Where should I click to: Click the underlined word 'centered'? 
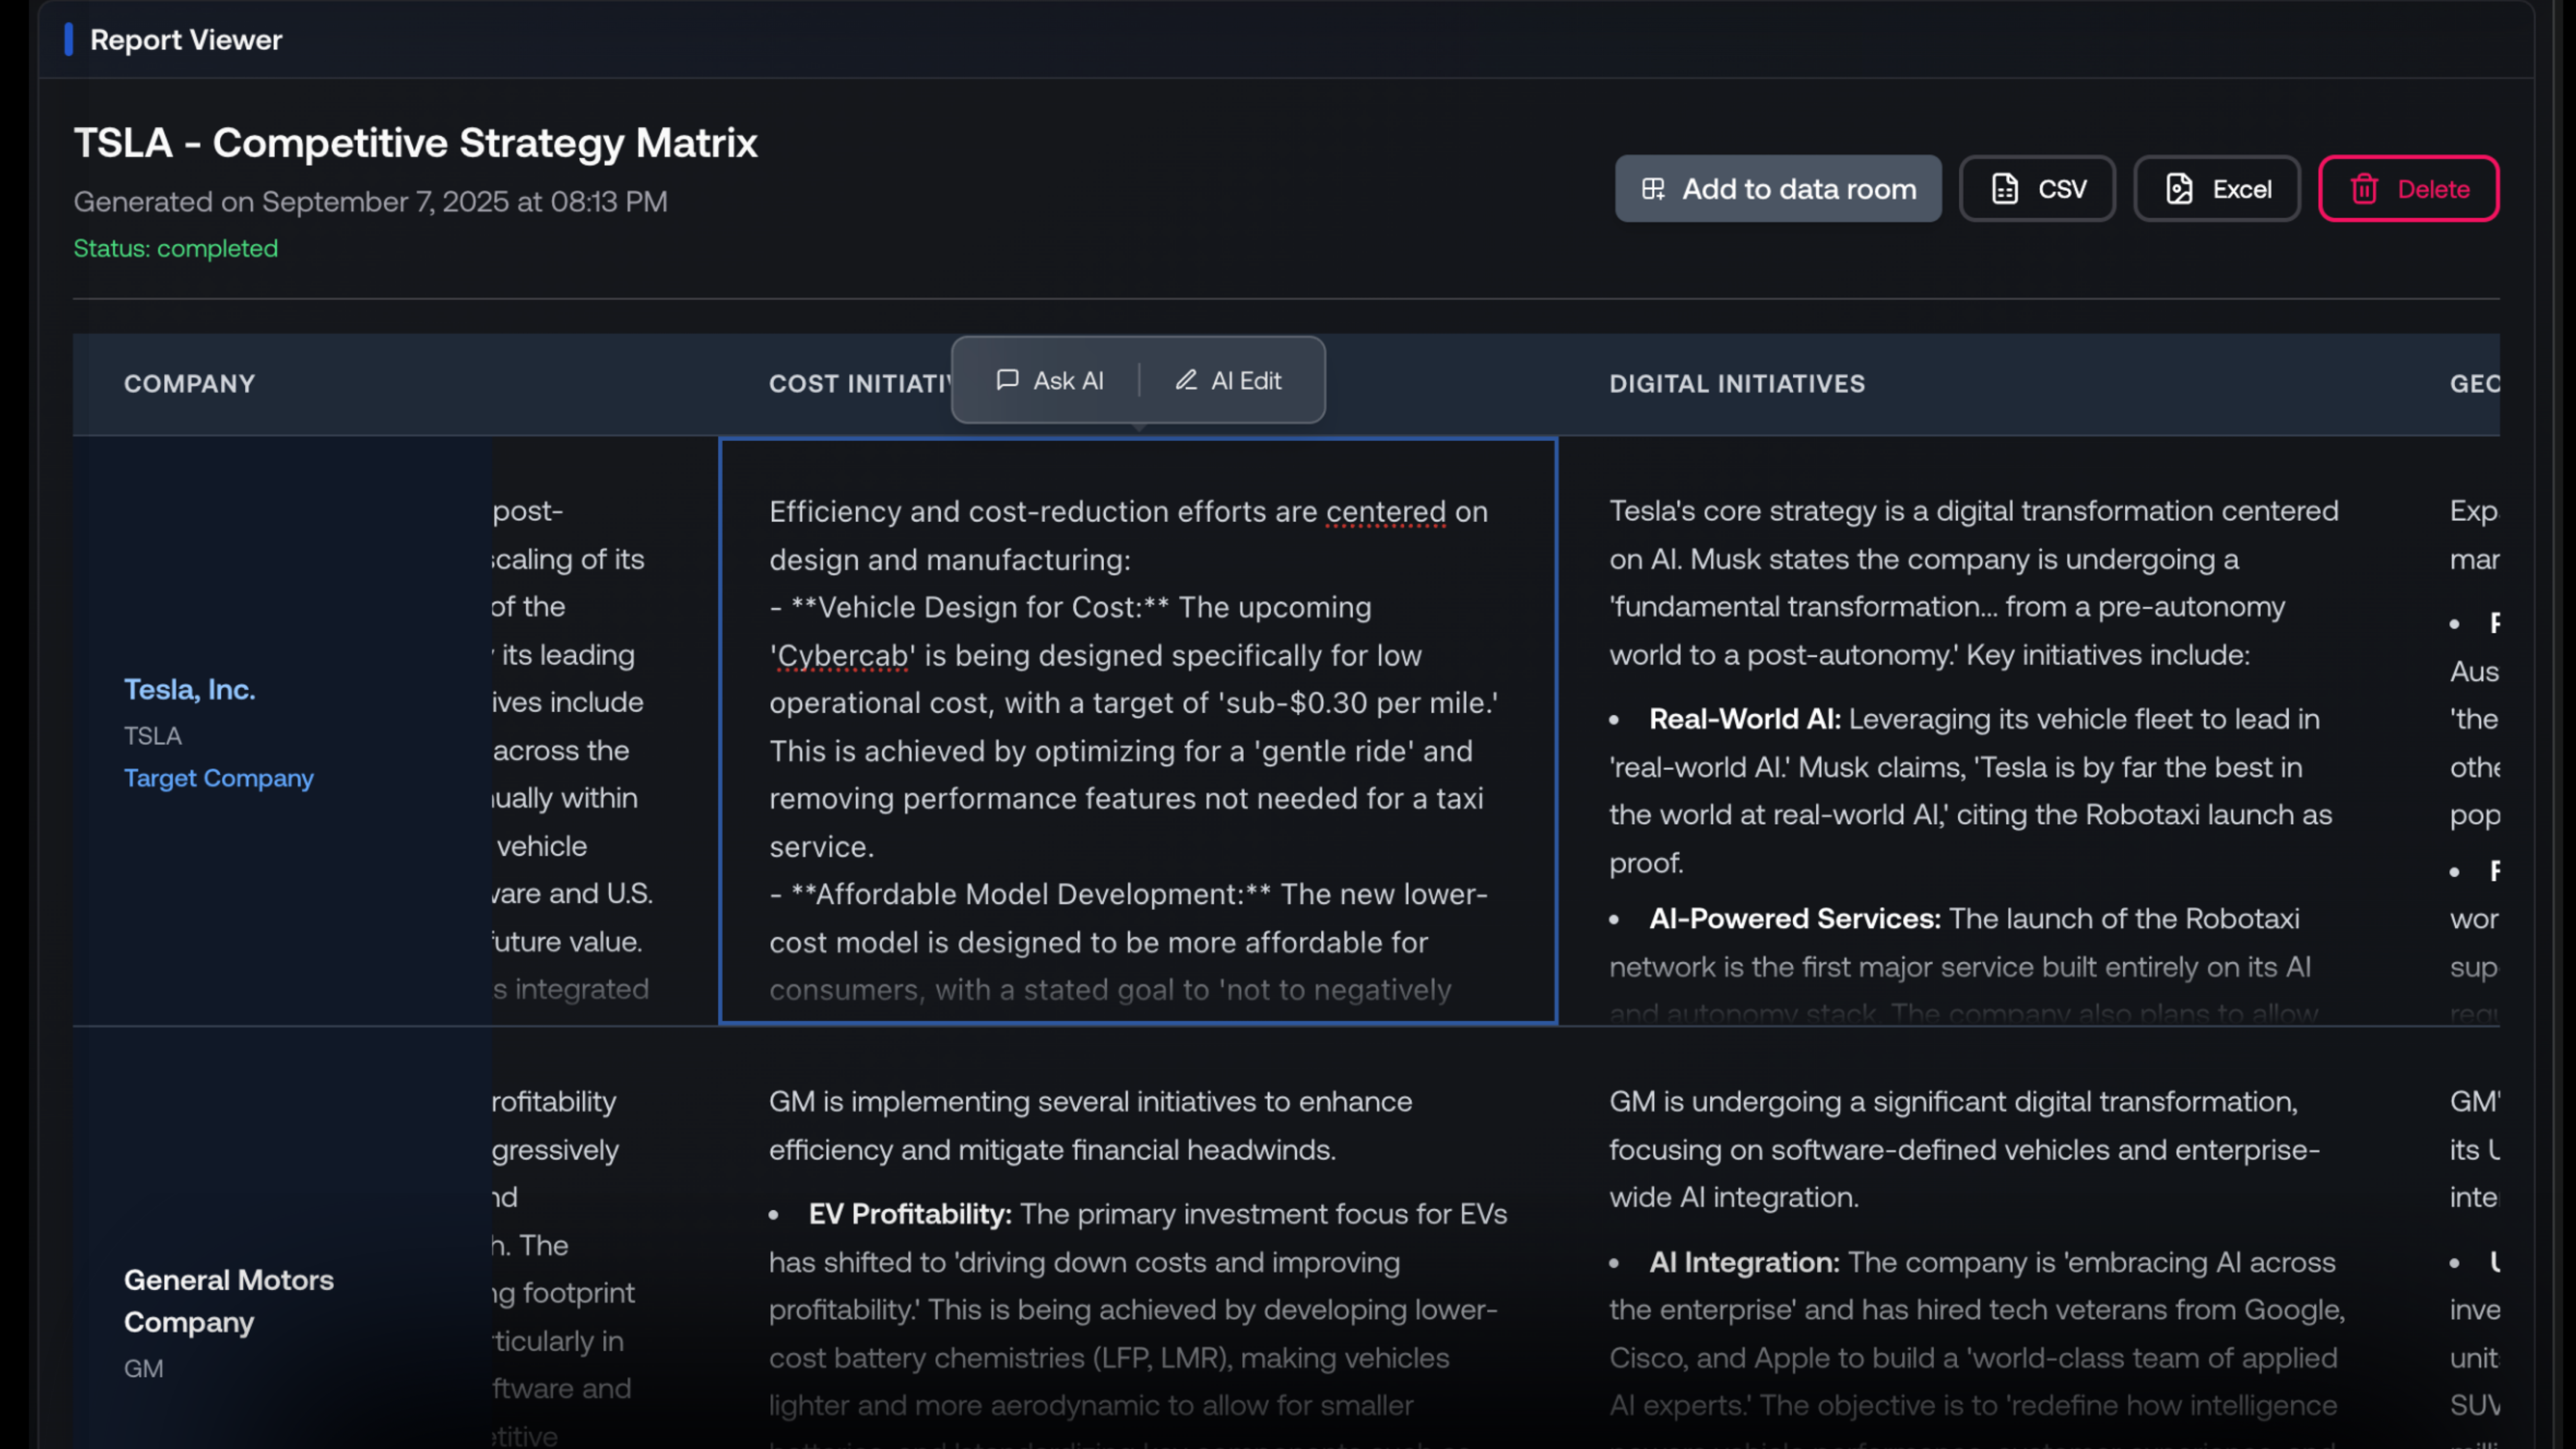point(1386,512)
